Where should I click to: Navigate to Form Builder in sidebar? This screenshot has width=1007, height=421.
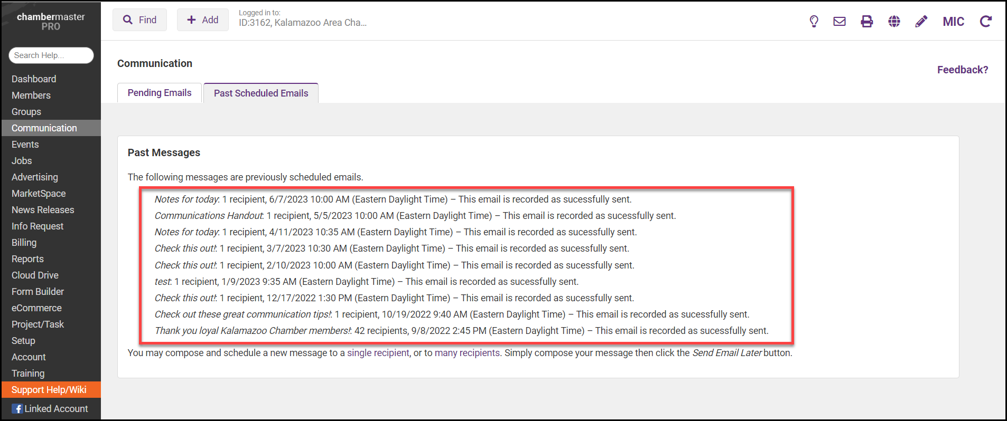38,292
